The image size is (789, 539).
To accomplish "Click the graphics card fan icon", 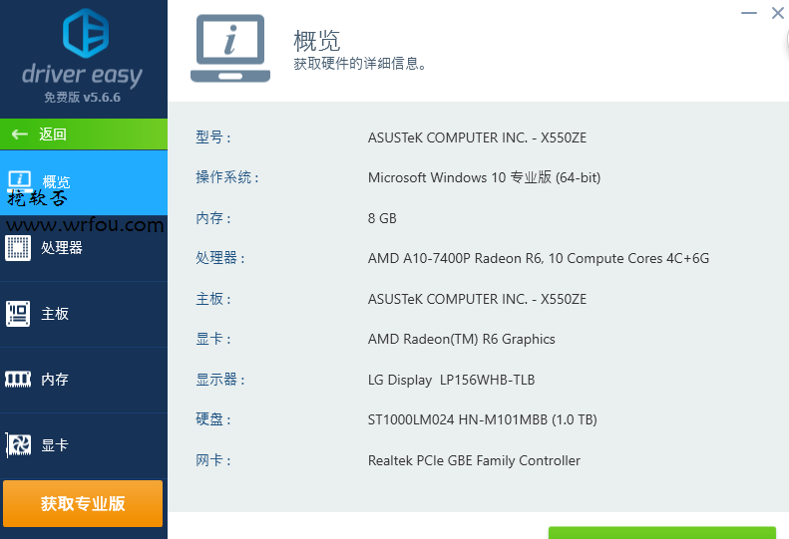I will [19, 445].
